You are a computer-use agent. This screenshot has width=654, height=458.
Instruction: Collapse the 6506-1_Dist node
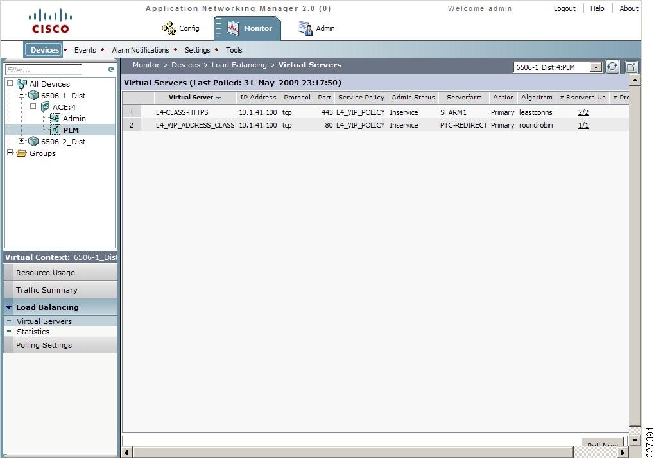pyautogui.click(x=22, y=95)
